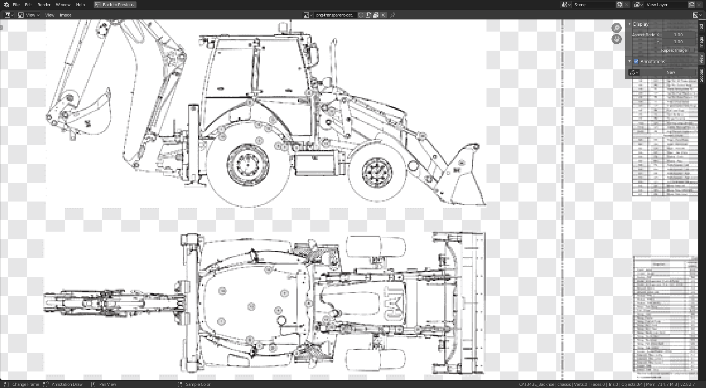Screen dimensions: 706x388
Task: Click the Aspect Ratio X value field
Action: (678, 35)
